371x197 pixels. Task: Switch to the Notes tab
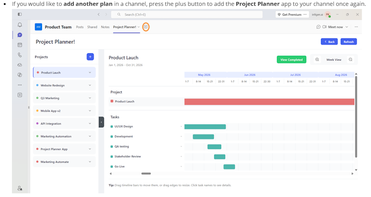(105, 27)
